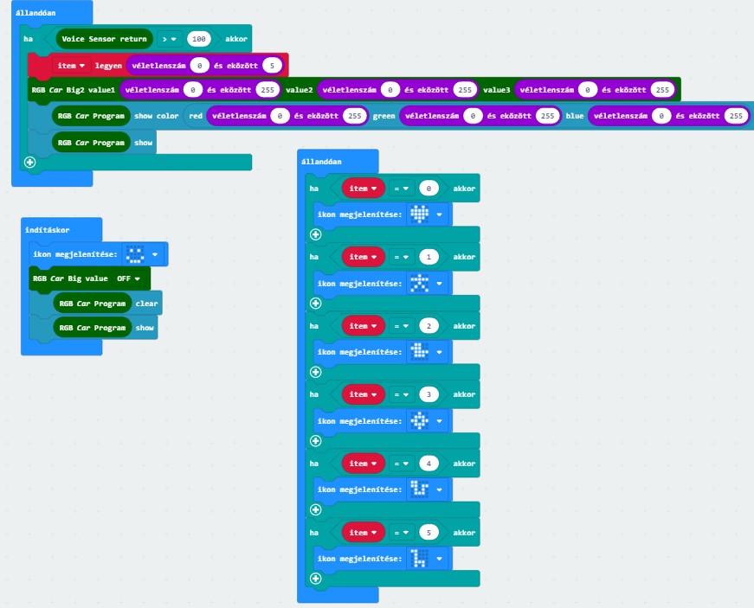
Task: Open the > comparison dropdown beside Voice Sensor return
Action: pos(170,39)
